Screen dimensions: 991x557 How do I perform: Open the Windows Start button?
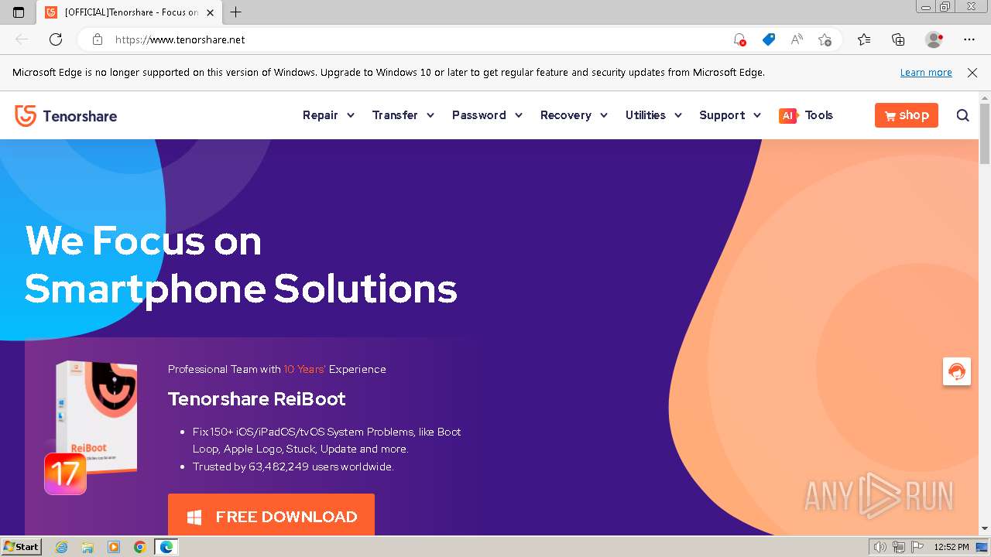[21, 547]
